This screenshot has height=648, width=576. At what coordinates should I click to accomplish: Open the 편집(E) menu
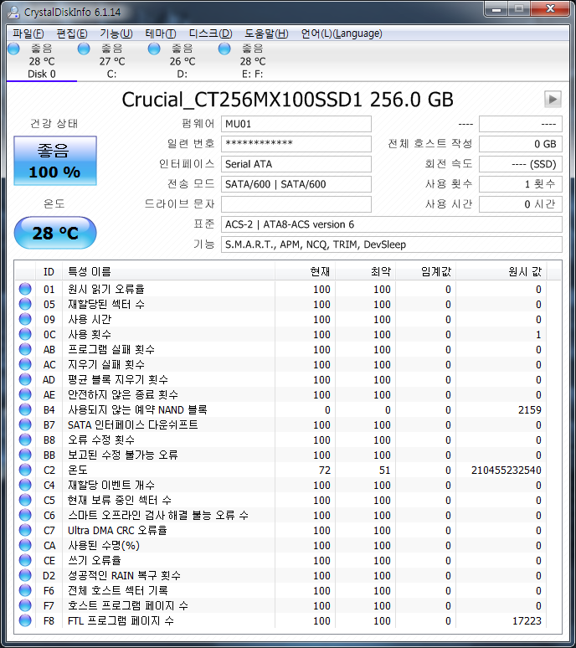72,33
